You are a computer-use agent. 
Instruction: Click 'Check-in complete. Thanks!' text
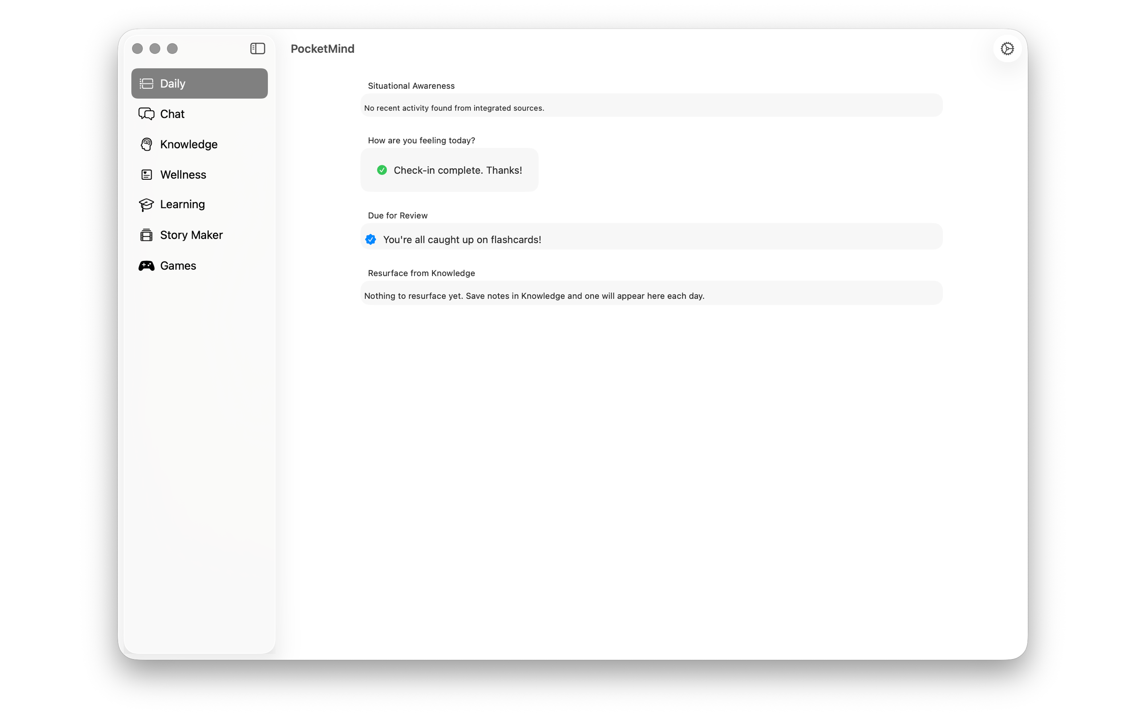tap(458, 170)
